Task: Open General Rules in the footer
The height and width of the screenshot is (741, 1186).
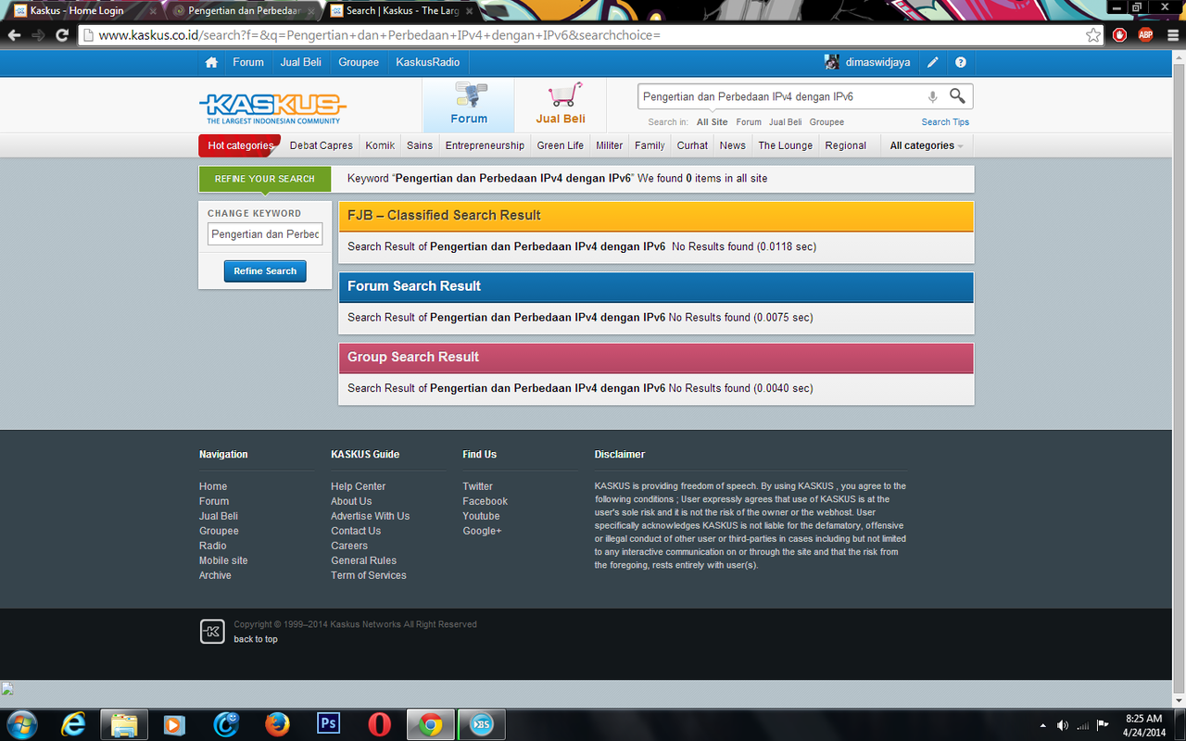Action: point(363,560)
